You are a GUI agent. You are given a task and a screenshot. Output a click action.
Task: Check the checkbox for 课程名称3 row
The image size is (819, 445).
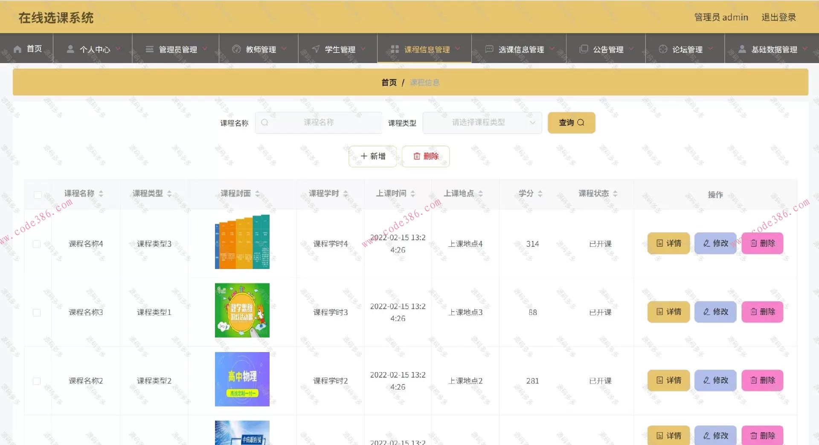coord(37,312)
